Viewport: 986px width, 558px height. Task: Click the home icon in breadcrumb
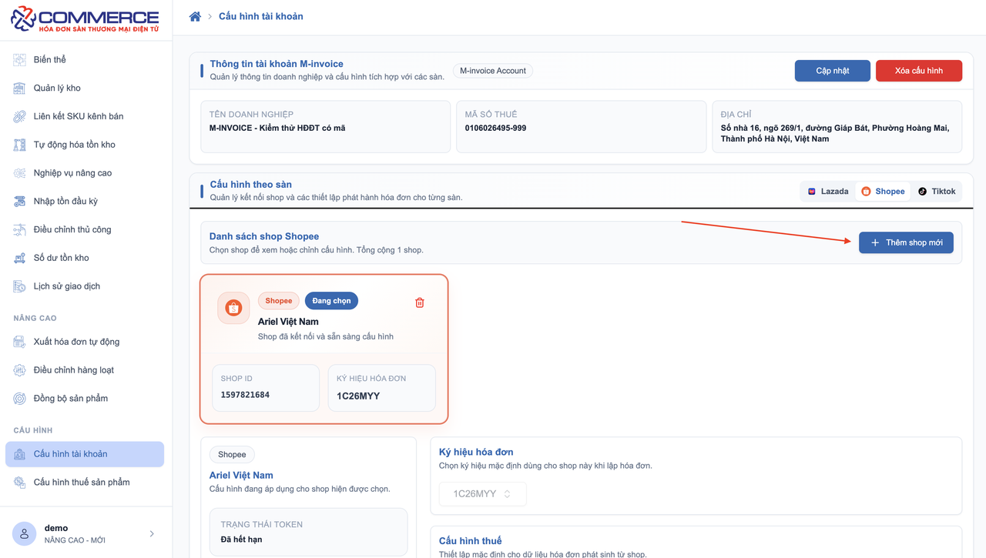pyautogui.click(x=195, y=16)
